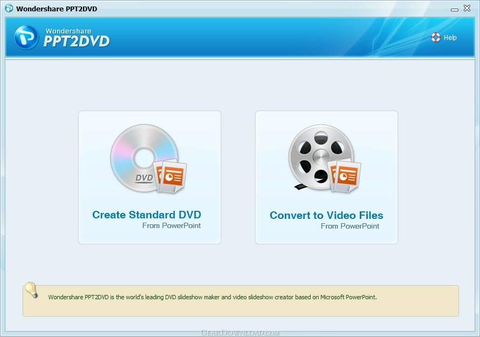Click the film reel icon

point(325,159)
